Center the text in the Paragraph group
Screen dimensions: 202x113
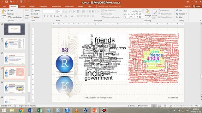coord(82,16)
